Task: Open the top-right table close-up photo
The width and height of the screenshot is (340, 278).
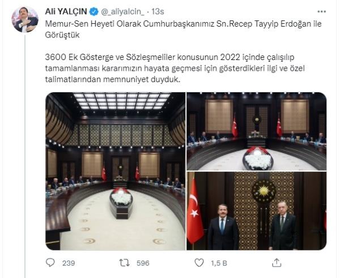Action: (x=257, y=131)
